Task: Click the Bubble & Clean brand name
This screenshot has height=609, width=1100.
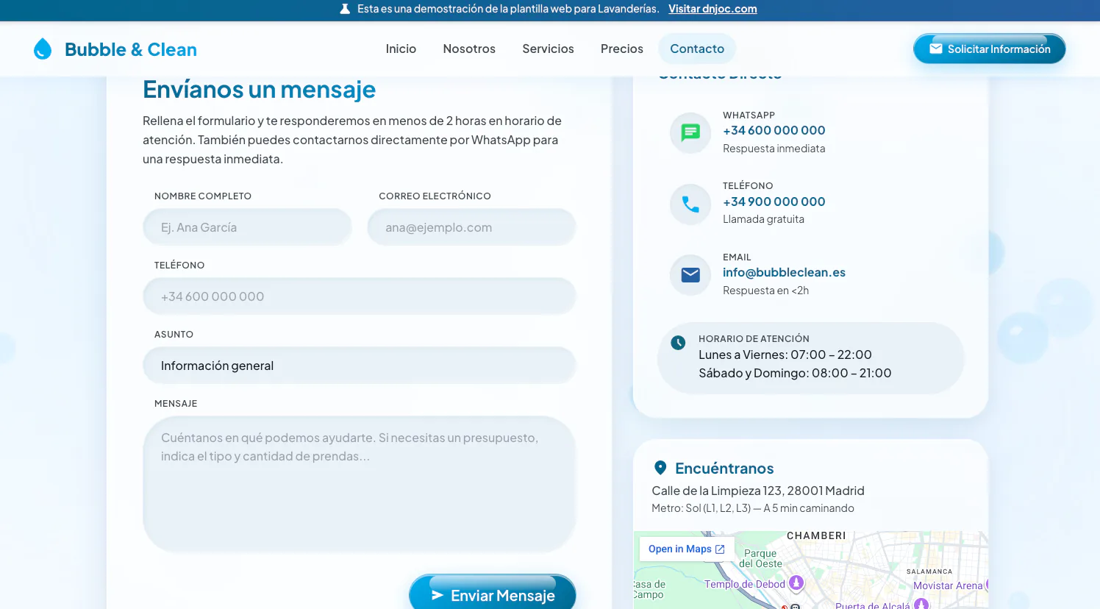Action: [131, 49]
